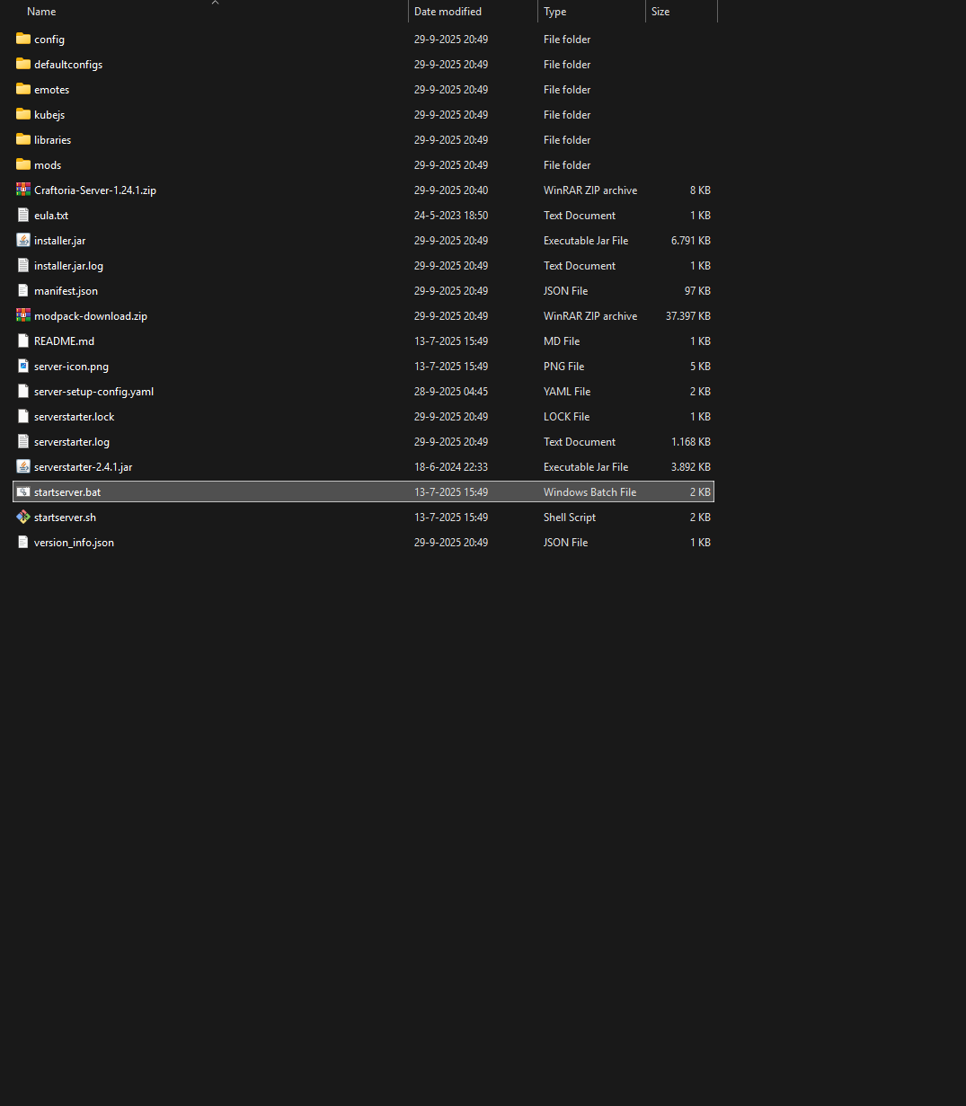Click the config folder icon
The height and width of the screenshot is (1106, 966).
pyautogui.click(x=23, y=39)
